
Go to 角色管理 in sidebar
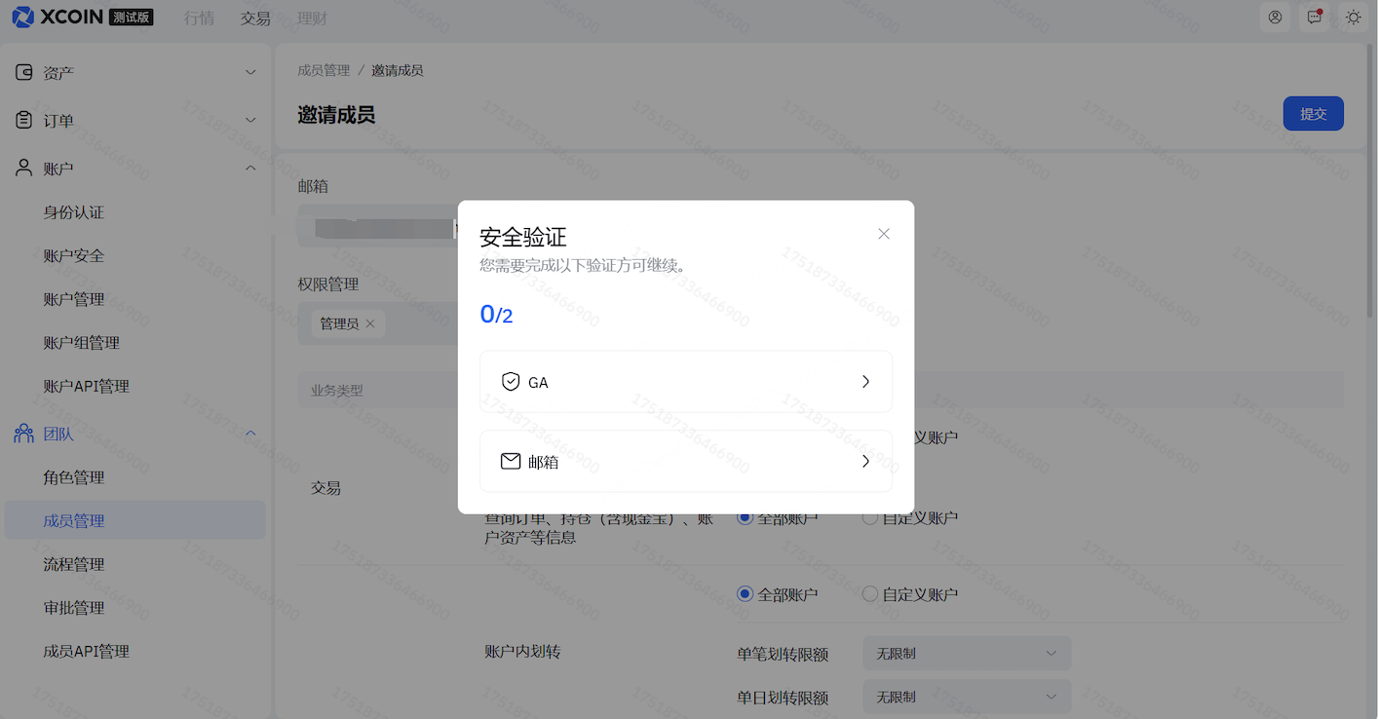click(x=74, y=477)
